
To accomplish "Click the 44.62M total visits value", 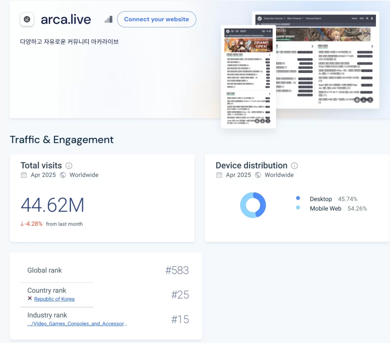I will coord(53,205).
